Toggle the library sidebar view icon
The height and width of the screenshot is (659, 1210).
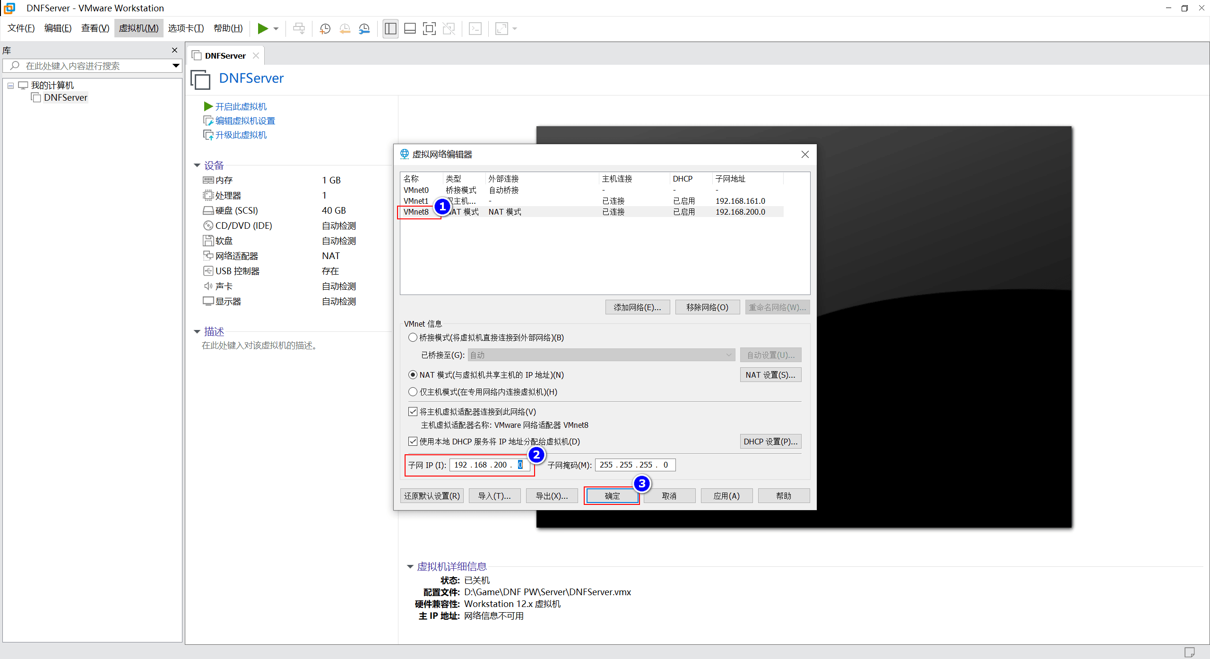(390, 29)
